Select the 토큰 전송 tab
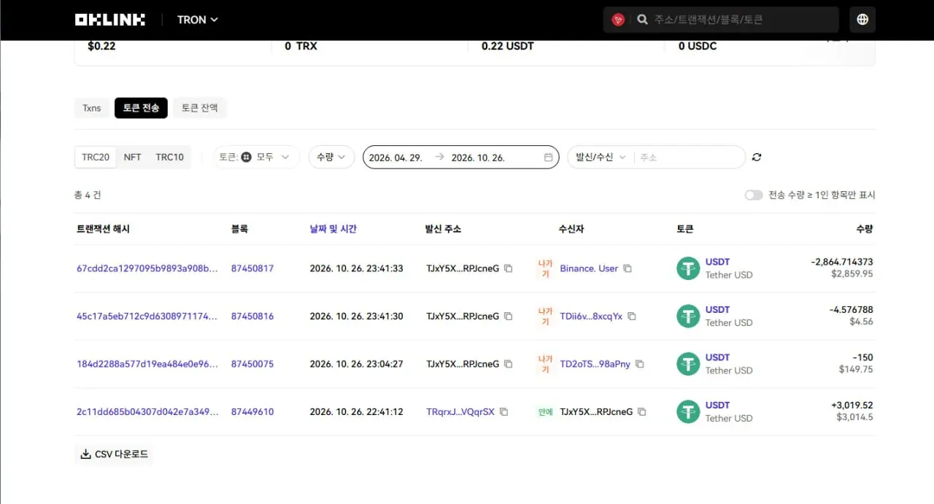 click(x=141, y=108)
